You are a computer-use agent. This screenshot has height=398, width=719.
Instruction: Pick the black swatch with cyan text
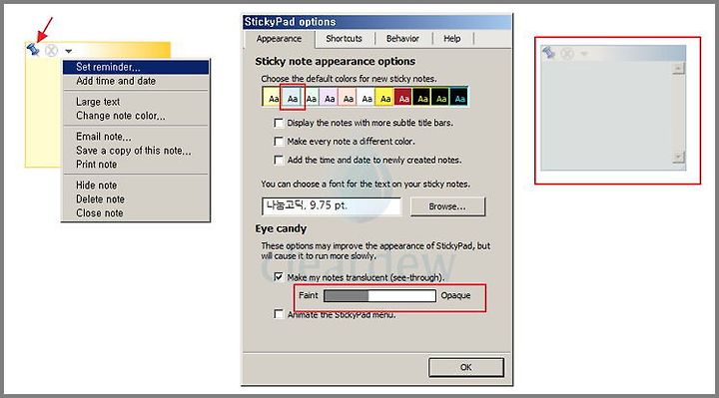(x=459, y=97)
